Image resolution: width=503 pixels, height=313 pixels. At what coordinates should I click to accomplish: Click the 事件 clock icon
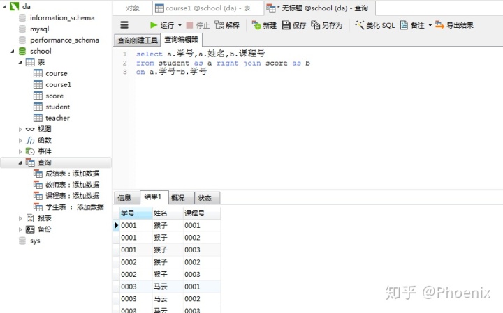(x=30, y=151)
